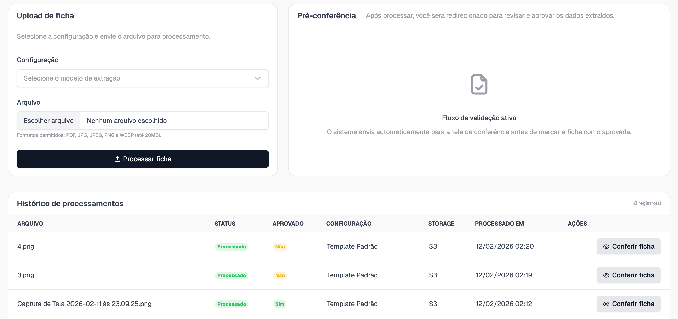Click the Não badge for 3.png

280,275
